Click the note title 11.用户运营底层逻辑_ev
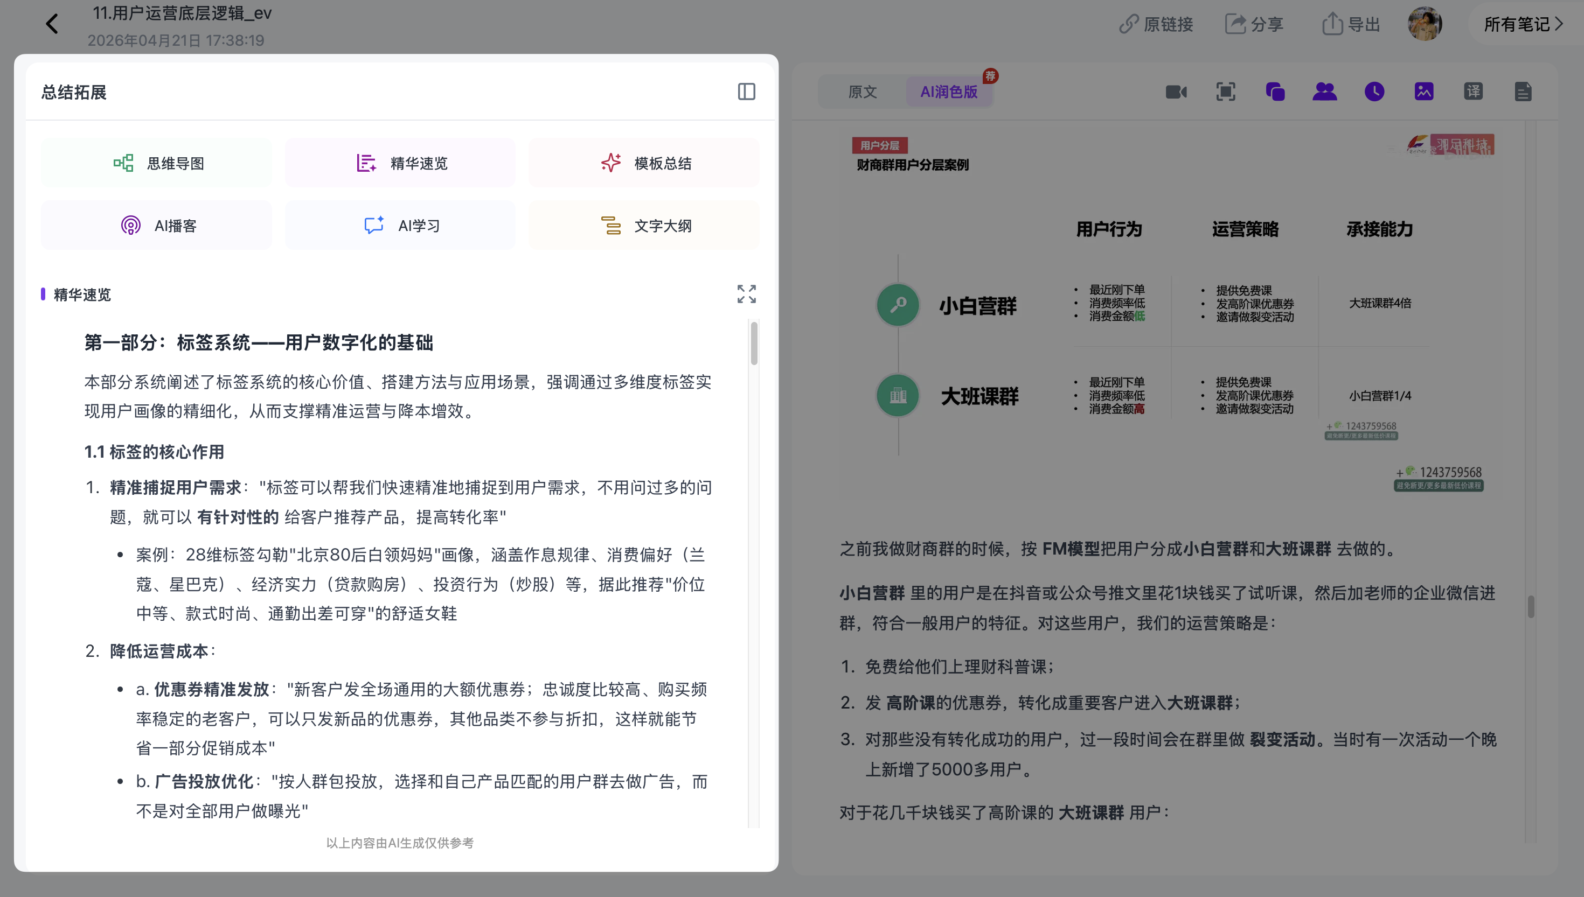The image size is (1584, 897). tap(182, 13)
